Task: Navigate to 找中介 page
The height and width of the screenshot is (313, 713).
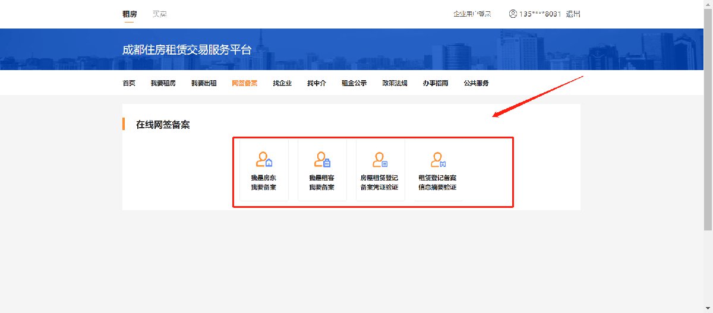Action: click(x=317, y=83)
